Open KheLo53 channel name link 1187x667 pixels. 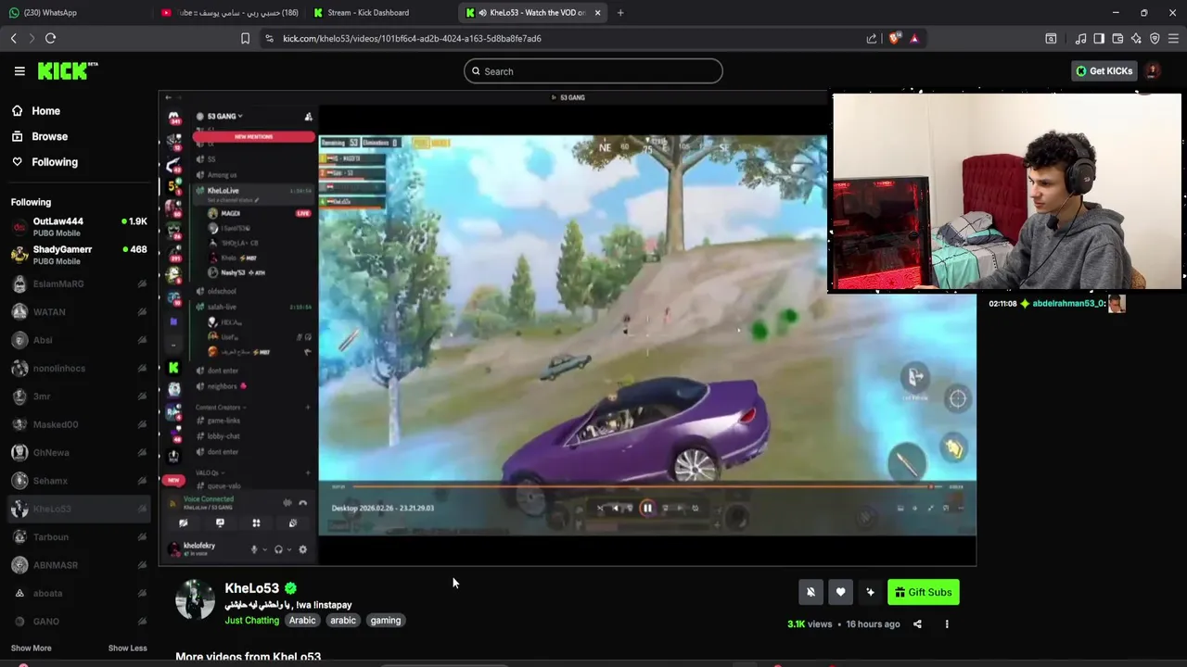(x=251, y=588)
